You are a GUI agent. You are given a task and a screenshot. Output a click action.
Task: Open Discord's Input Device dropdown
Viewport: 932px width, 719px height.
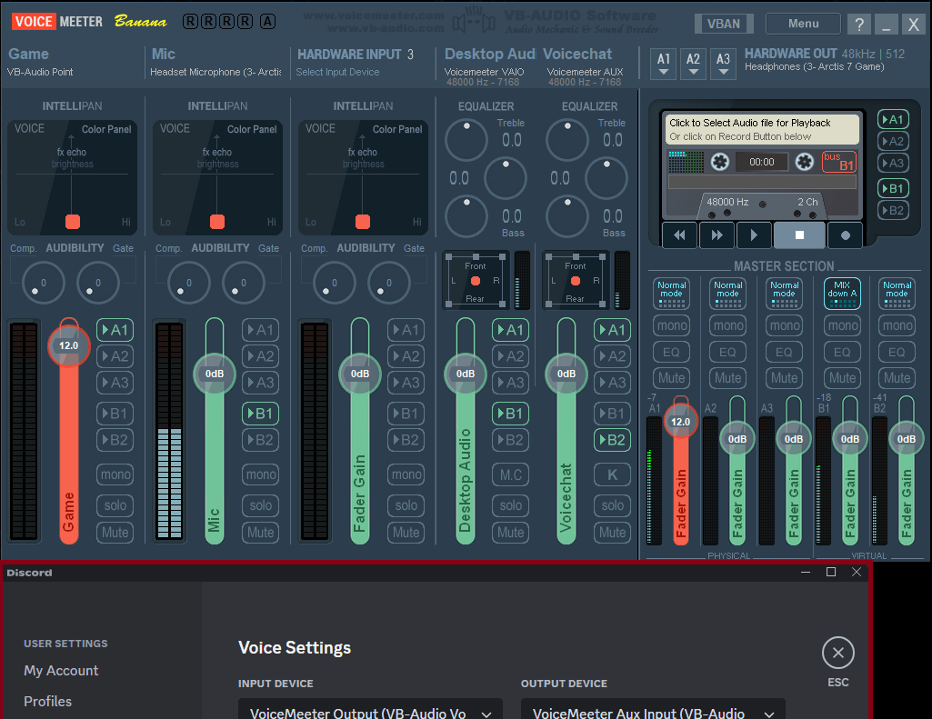coord(370,711)
